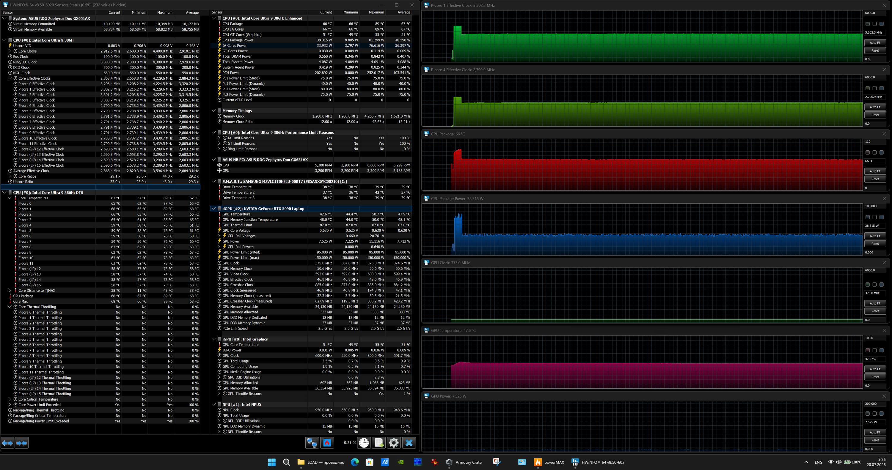Screen dimensions: 892x470
Task: Click the blue X icon in HWiNFO toolbar
Action: (409, 443)
